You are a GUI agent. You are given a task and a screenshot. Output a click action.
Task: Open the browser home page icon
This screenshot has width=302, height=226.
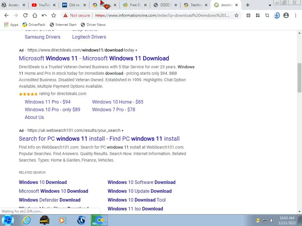tap(35, 15)
